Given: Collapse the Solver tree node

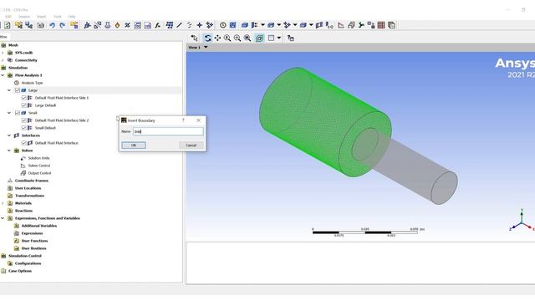Looking at the screenshot, I should (x=9, y=150).
